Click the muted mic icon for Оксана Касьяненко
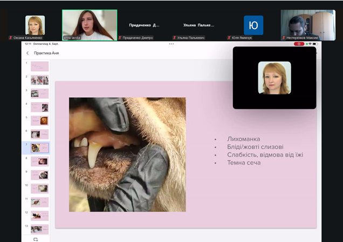This screenshot has height=242, width=343. (10, 38)
